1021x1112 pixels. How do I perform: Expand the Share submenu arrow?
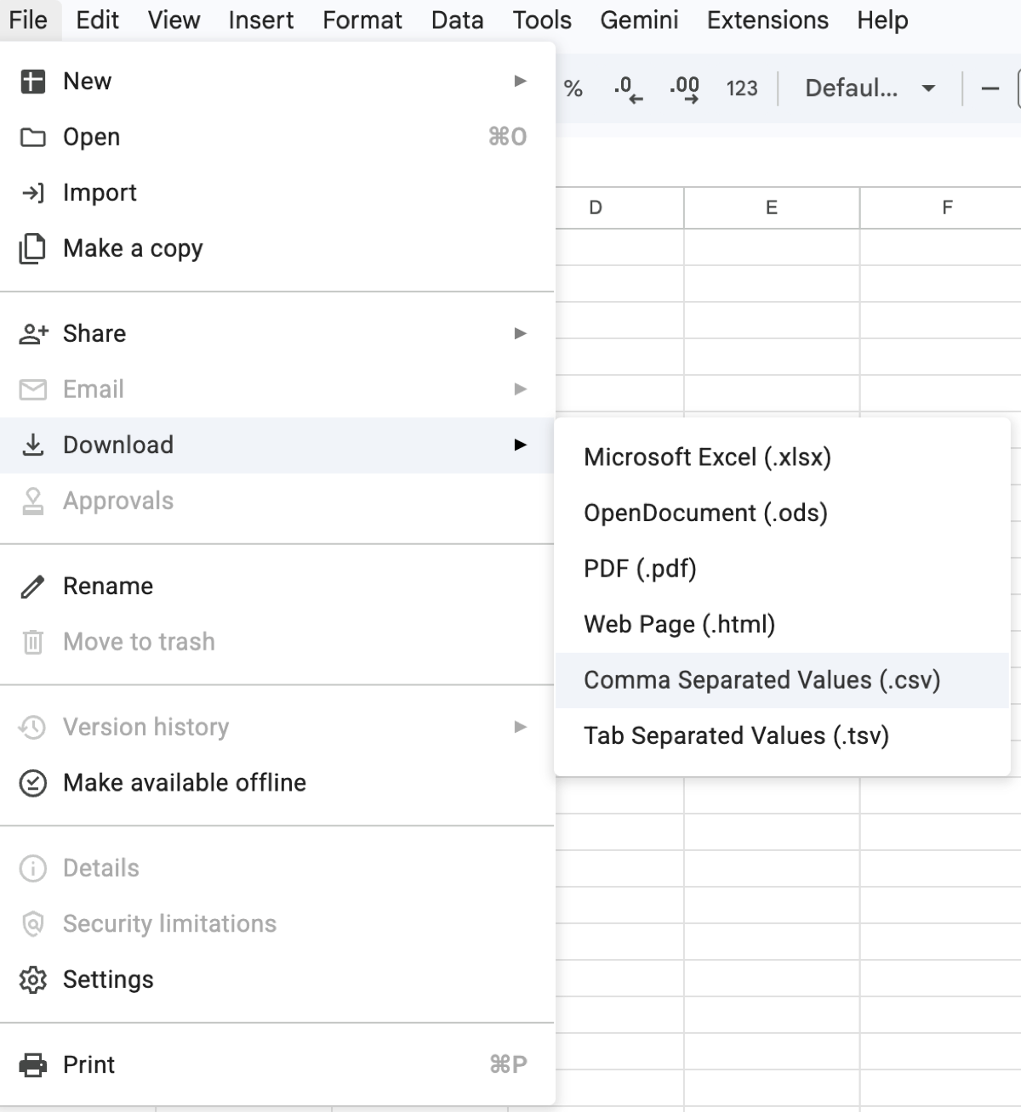coord(521,333)
